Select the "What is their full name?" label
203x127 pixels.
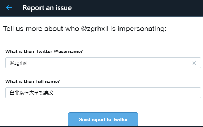(32, 81)
